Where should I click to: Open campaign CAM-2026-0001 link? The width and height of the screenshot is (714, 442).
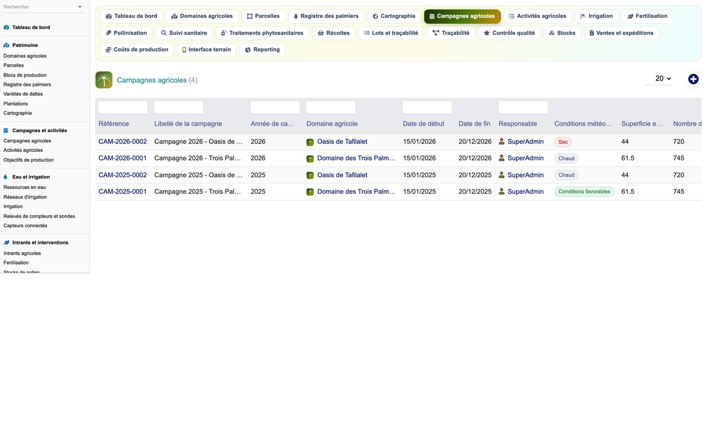coord(123,158)
